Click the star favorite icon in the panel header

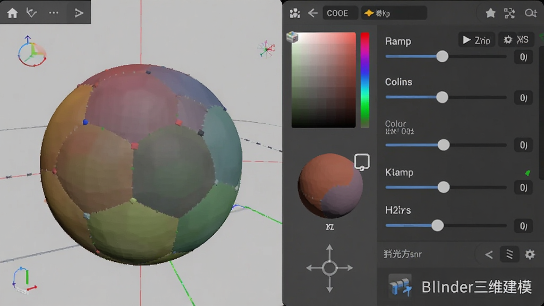point(490,13)
